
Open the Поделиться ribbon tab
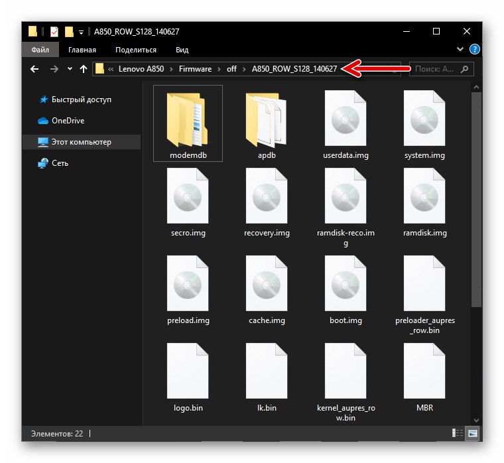(136, 50)
